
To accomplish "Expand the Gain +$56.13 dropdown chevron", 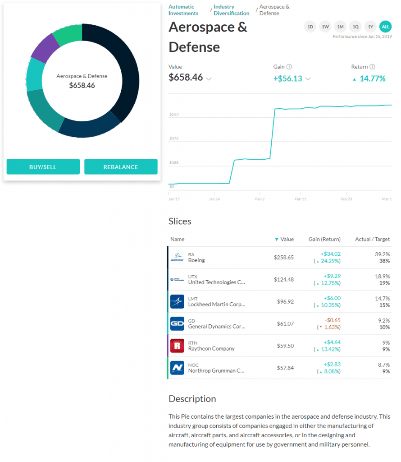I will coord(308,79).
